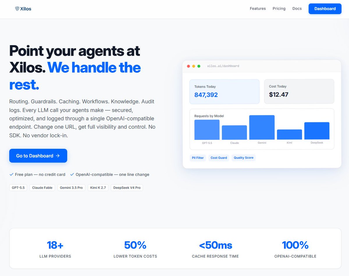Screen dimensions: 349x276
Task: Click the green window dot in mockup
Action: [x=199, y=66]
